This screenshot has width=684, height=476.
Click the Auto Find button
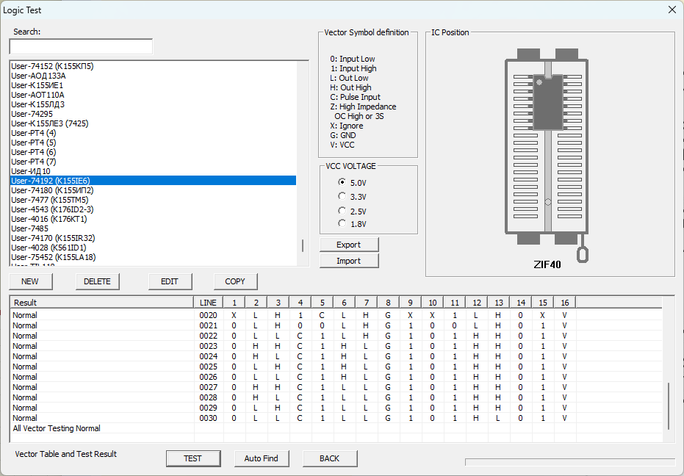tap(261, 458)
